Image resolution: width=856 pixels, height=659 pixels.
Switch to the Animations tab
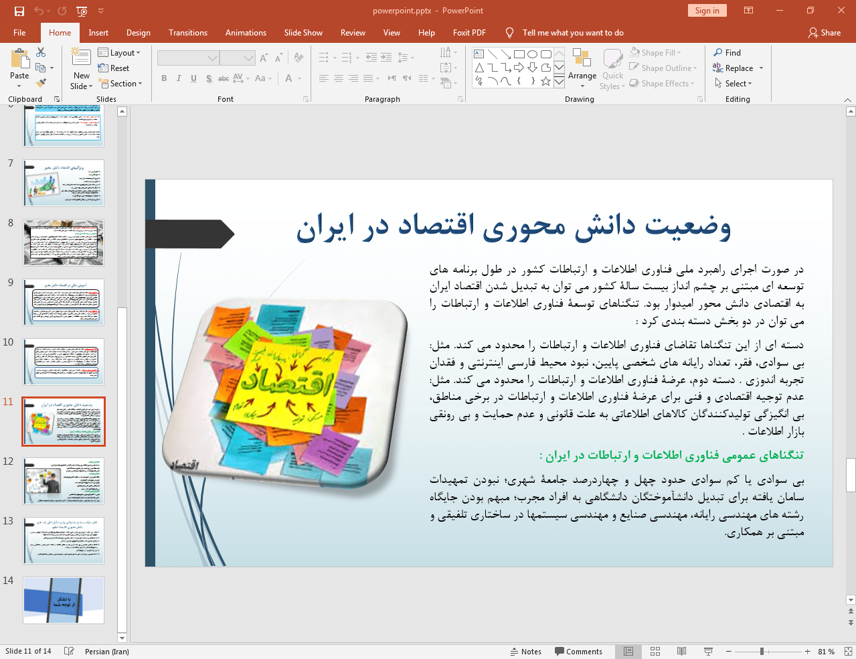[246, 32]
